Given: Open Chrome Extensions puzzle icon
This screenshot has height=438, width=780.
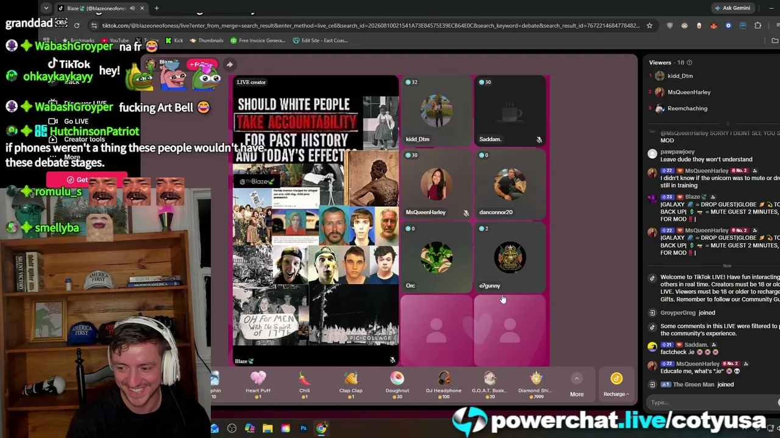Looking at the screenshot, I should tap(757, 26).
